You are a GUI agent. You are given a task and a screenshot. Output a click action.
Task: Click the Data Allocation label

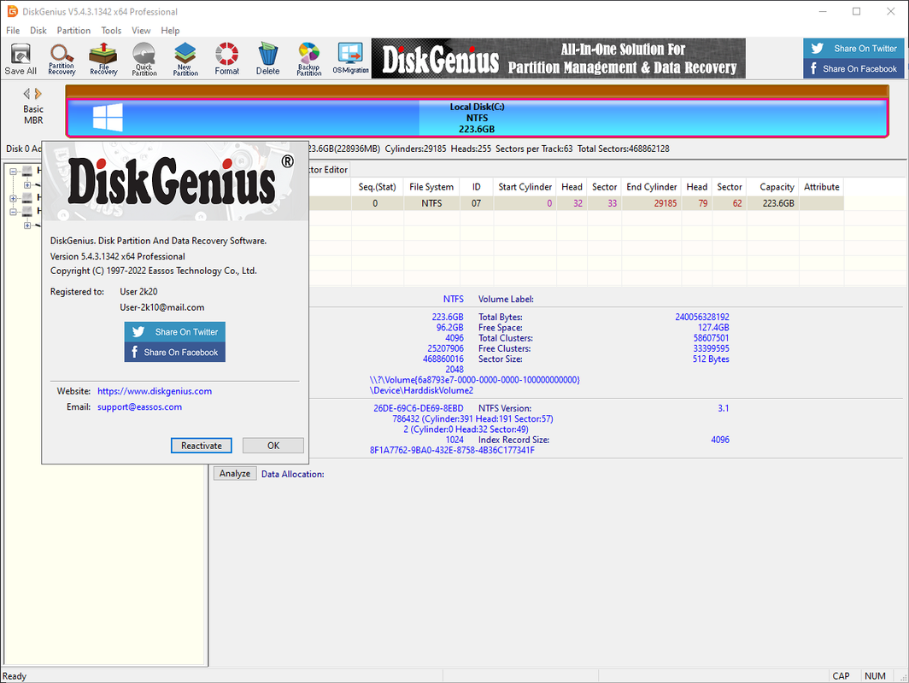pyautogui.click(x=293, y=474)
